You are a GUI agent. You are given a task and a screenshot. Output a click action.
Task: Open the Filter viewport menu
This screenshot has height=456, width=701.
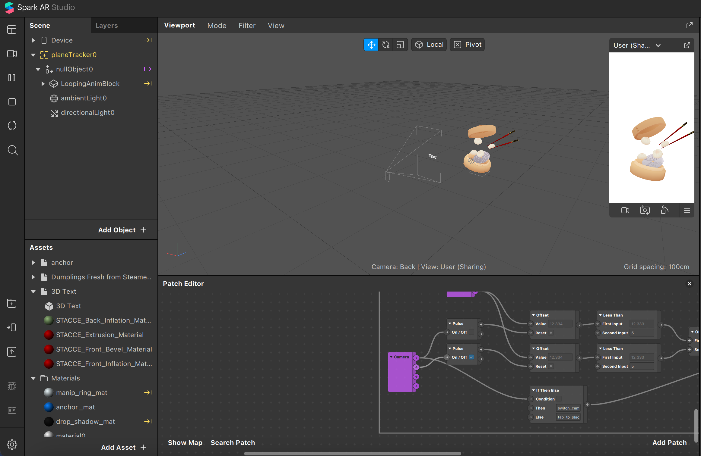coord(247,26)
